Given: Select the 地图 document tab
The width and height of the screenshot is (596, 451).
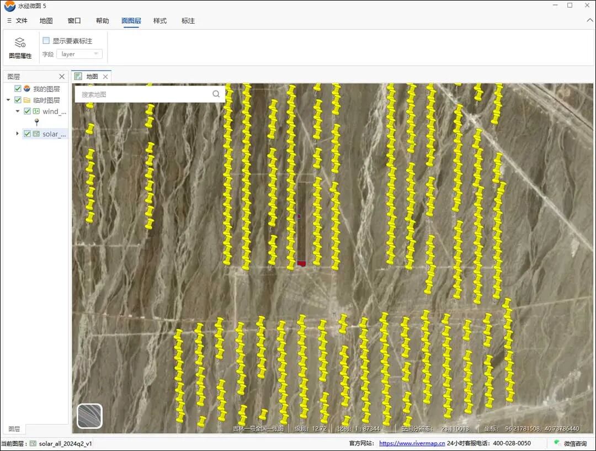Looking at the screenshot, I should click(92, 76).
